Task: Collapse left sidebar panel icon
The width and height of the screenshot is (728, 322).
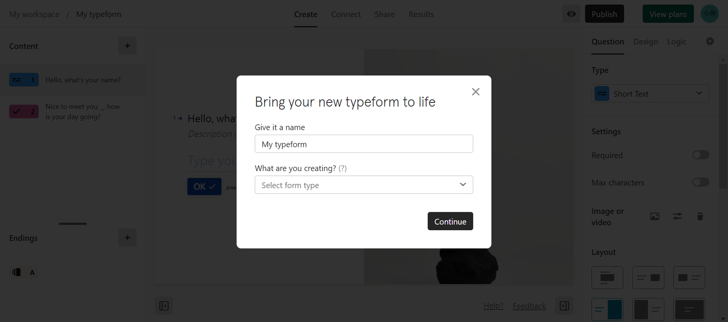Action: 164,306
